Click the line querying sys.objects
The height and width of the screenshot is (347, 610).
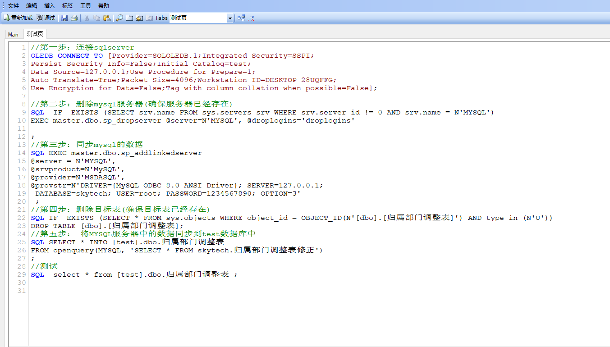pos(292,218)
